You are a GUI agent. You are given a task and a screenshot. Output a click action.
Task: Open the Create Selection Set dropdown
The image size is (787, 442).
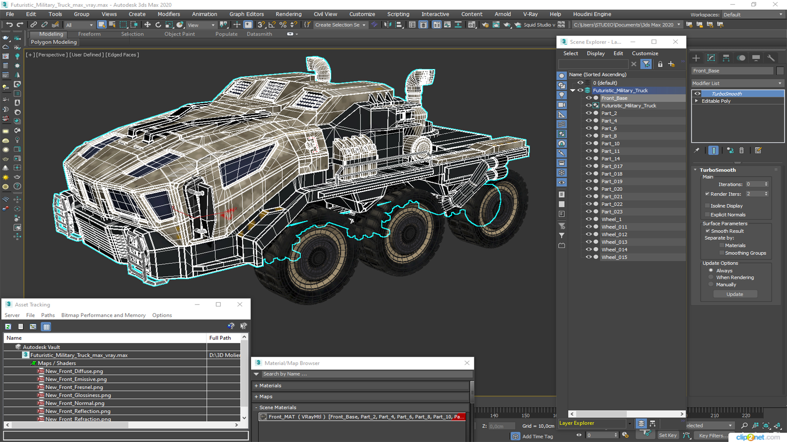click(x=340, y=25)
